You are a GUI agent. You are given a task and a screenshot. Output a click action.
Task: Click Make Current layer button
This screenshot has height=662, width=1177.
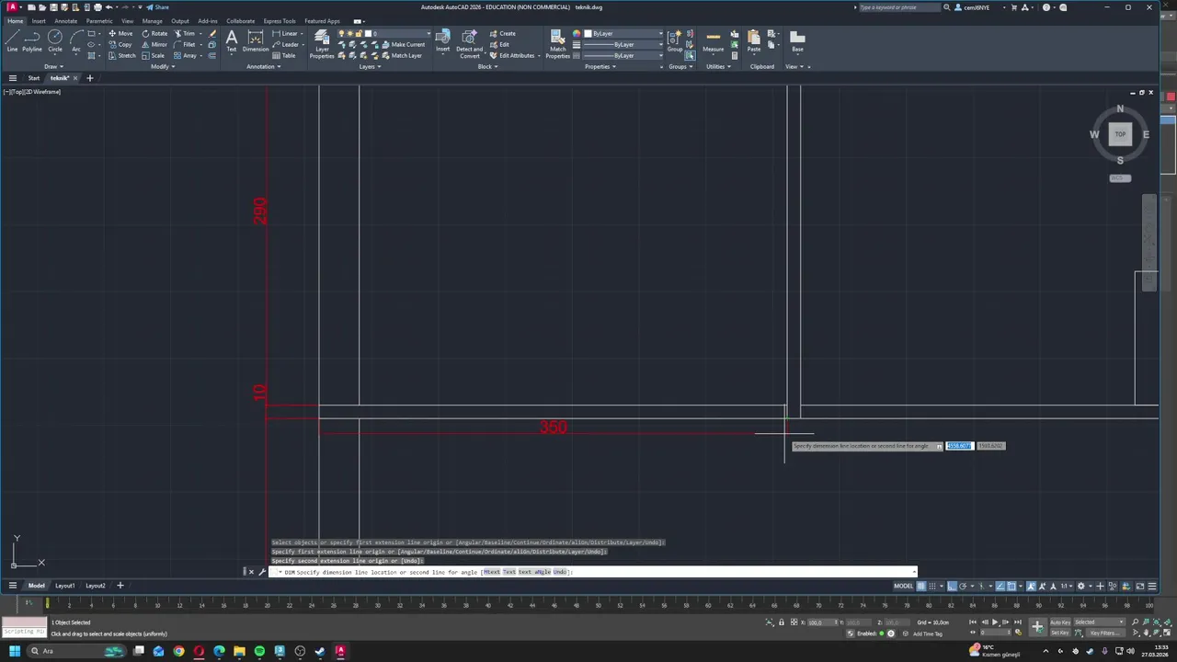(403, 44)
